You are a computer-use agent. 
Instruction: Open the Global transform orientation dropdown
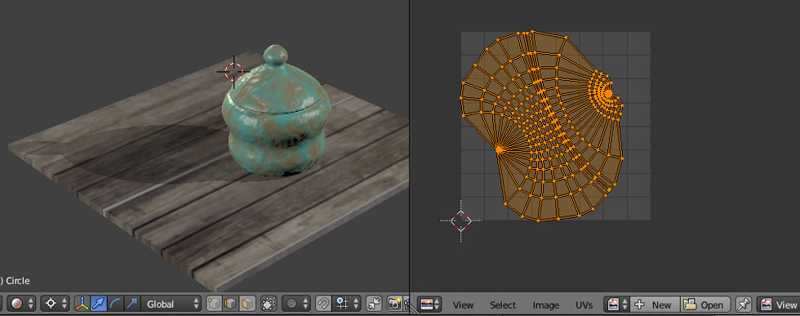[171, 305]
